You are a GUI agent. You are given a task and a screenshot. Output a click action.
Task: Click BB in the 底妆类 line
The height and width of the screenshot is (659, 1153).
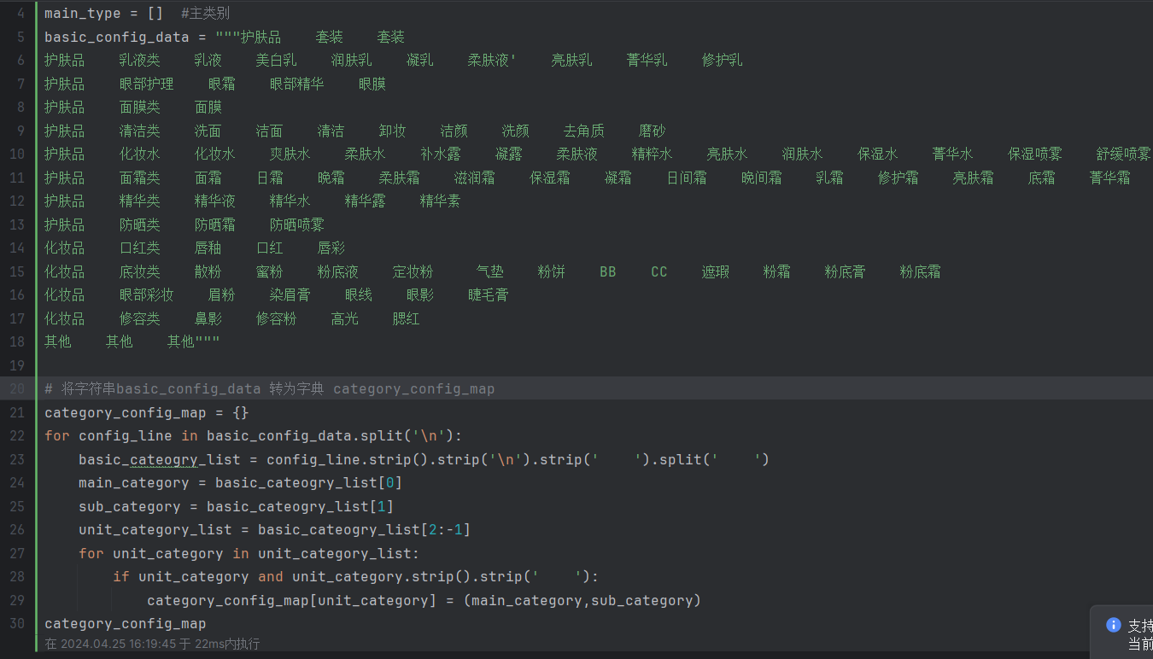tap(607, 272)
